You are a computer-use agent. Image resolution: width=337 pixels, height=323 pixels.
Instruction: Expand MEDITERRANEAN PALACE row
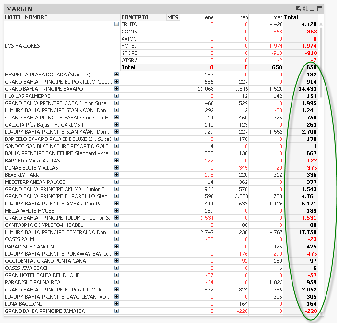click(x=116, y=182)
